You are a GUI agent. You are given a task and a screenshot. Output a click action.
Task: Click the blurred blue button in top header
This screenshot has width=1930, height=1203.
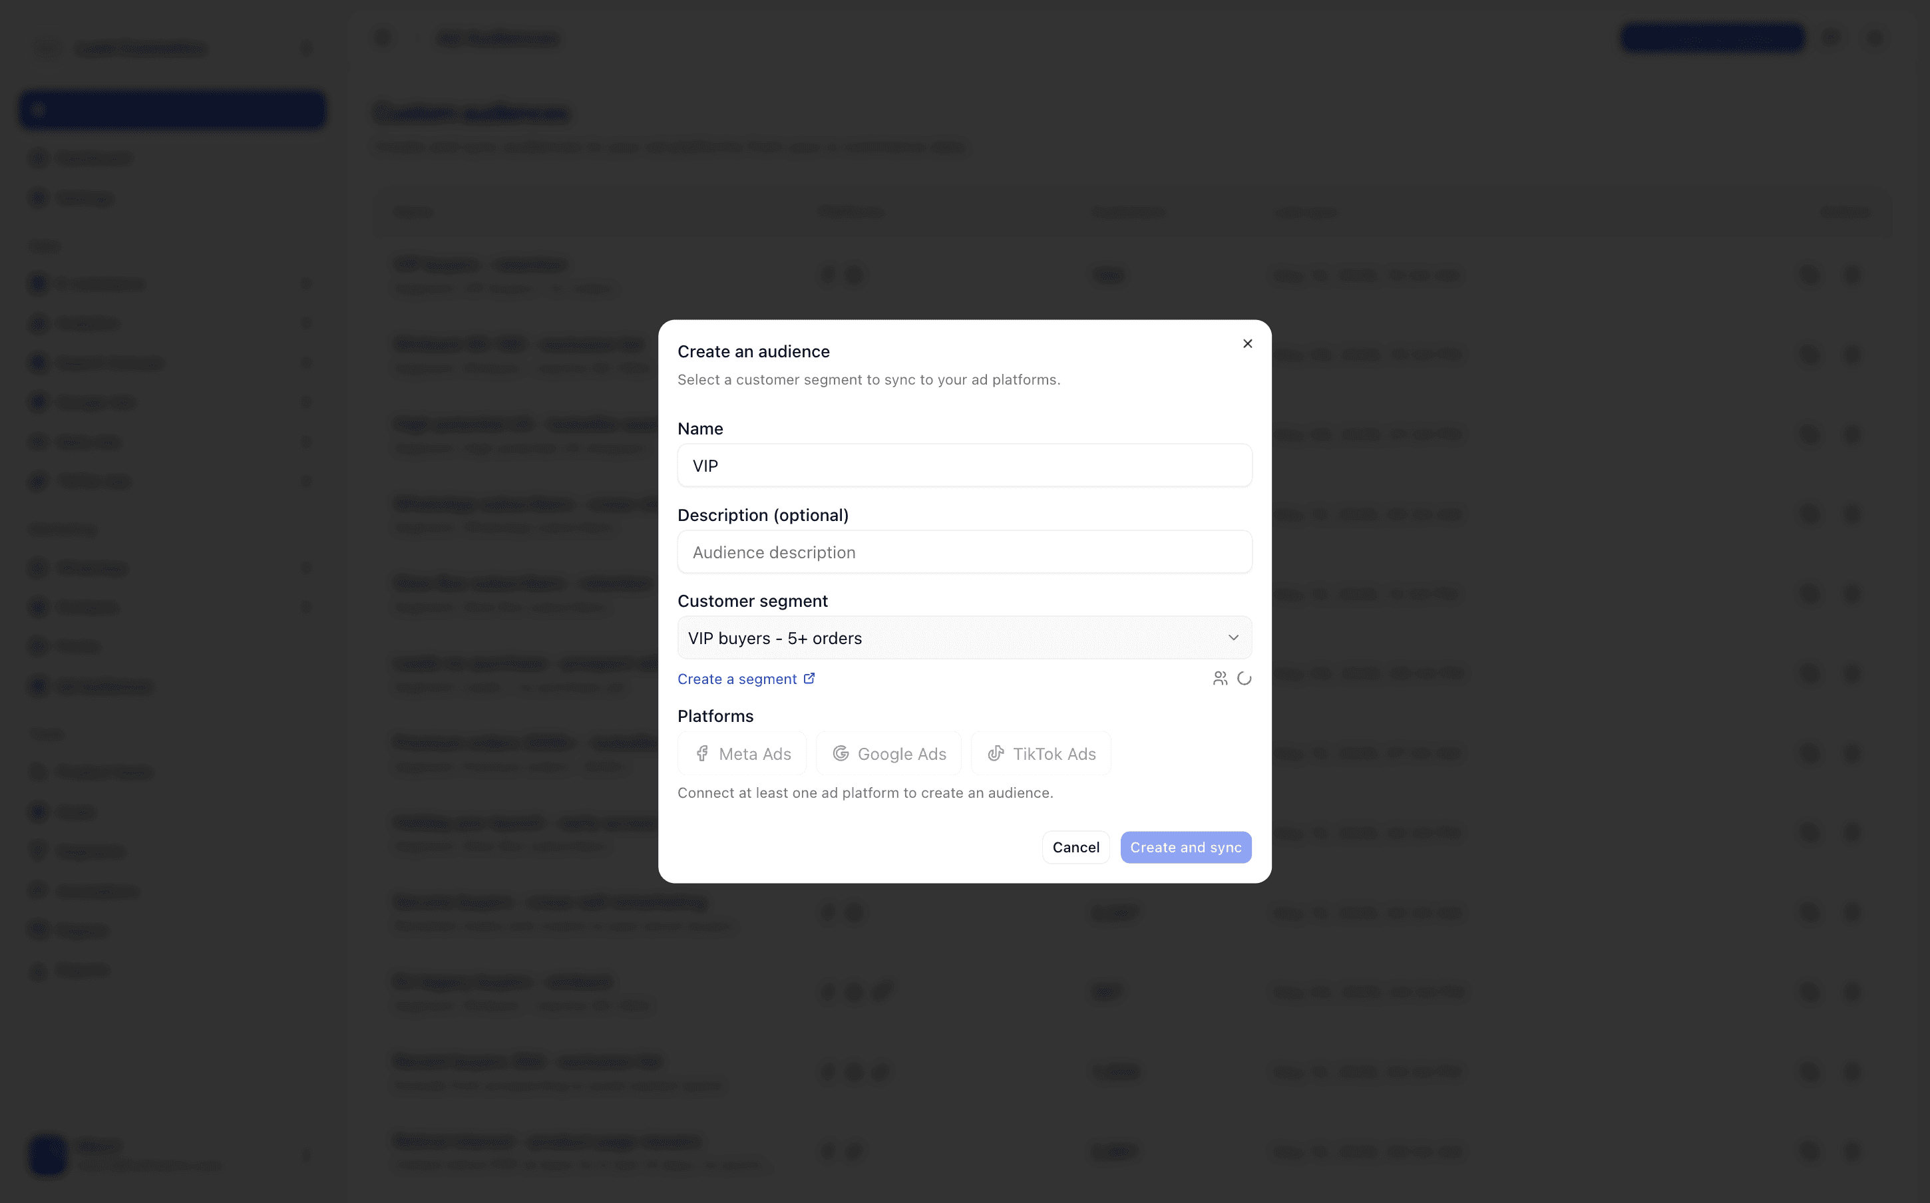click(1712, 38)
